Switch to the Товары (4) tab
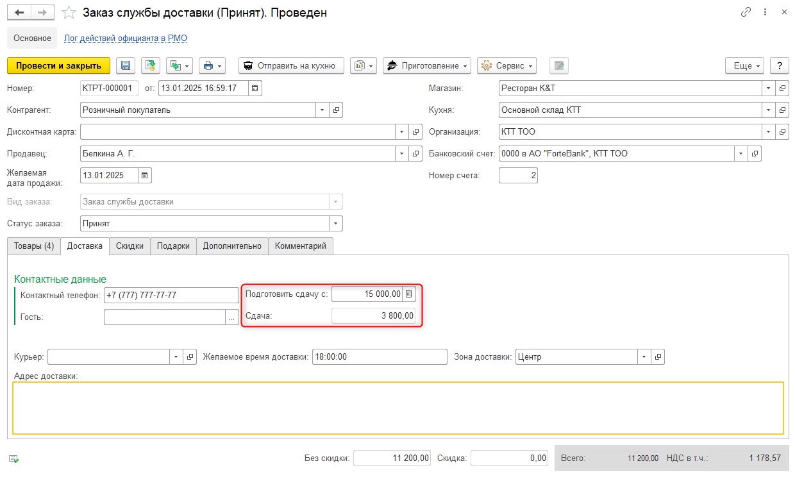The height and width of the screenshot is (477, 795). (x=34, y=246)
